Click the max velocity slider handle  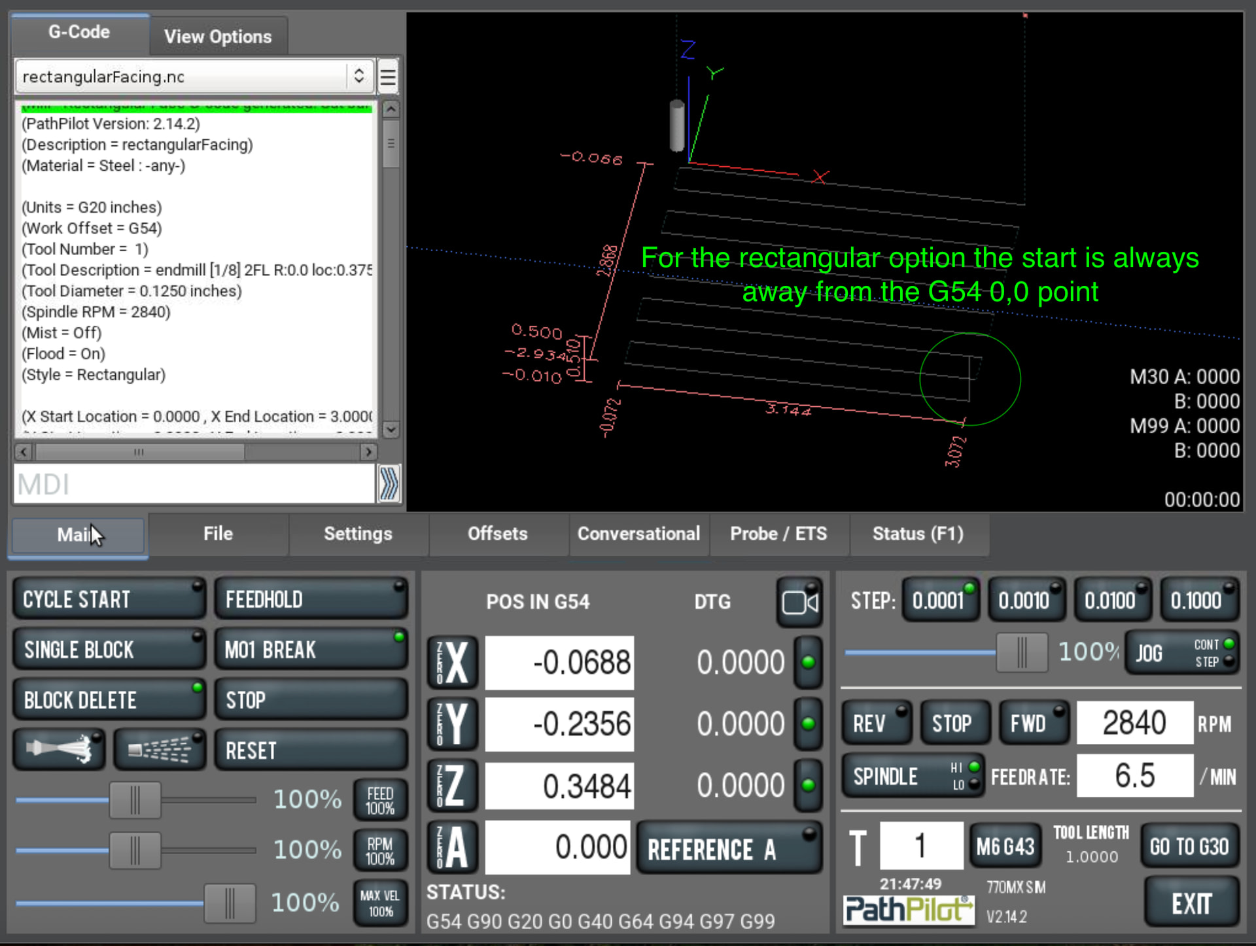(x=230, y=903)
